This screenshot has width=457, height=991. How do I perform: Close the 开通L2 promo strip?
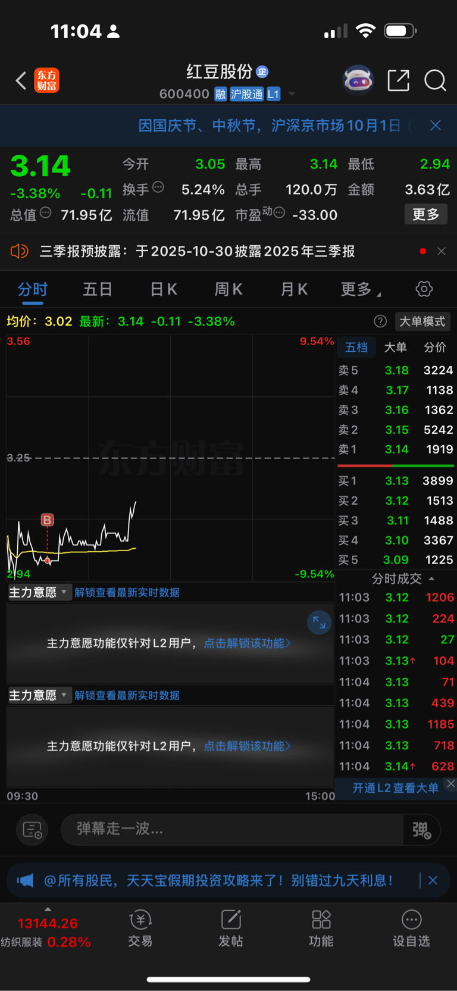(x=451, y=784)
